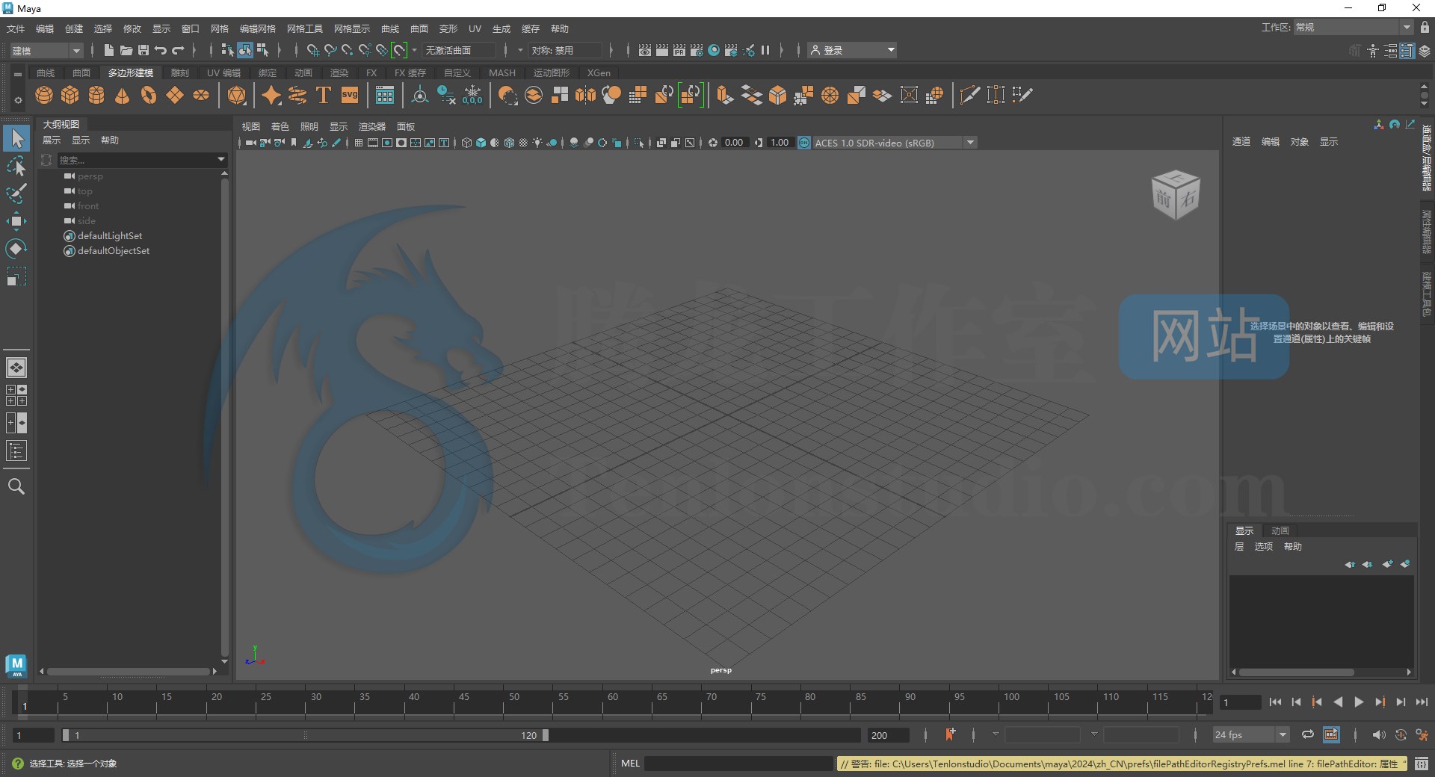The width and height of the screenshot is (1435, 777).
Task: Undo the last action via toolbar
Action: [161, 50]
